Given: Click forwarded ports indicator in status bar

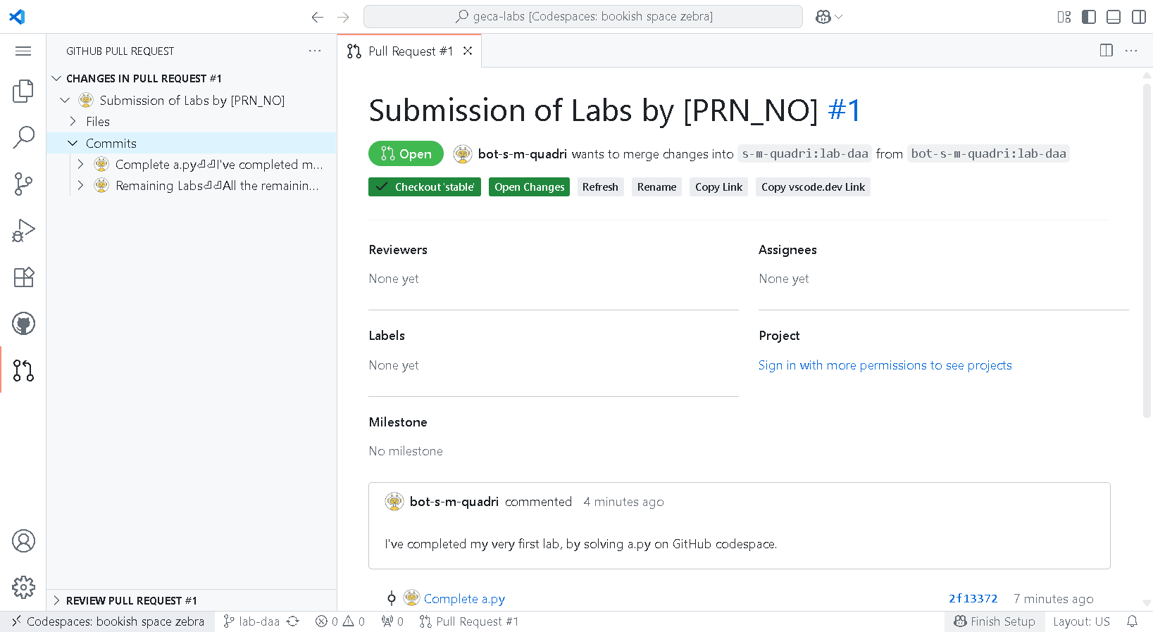Looking at the screenshot, I should click(x=392, y=621).
